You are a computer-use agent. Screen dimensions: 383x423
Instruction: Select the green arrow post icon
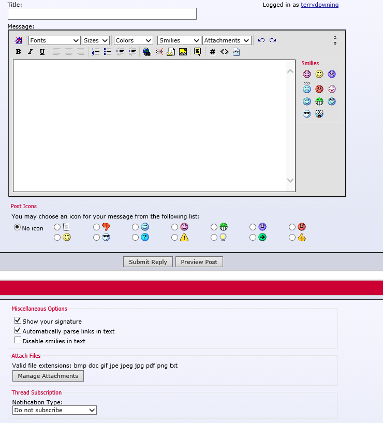pos(253,238)
